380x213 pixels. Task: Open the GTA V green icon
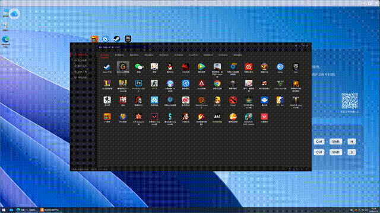(x=280, y=83)
